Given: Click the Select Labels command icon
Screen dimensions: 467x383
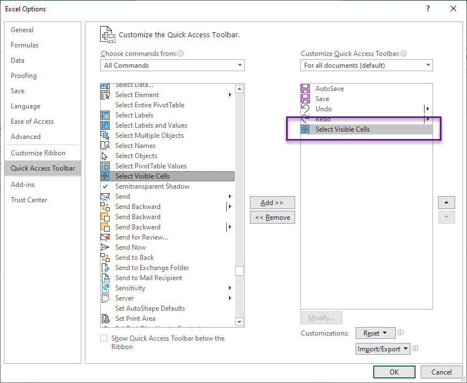Looking at the screenshot, I should (x=105, y=115).
